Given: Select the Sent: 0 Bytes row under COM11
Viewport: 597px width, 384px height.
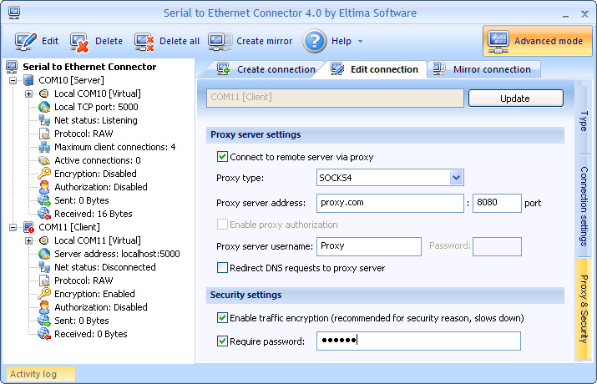Looking at the screenshot, I should tap(82, 321).
